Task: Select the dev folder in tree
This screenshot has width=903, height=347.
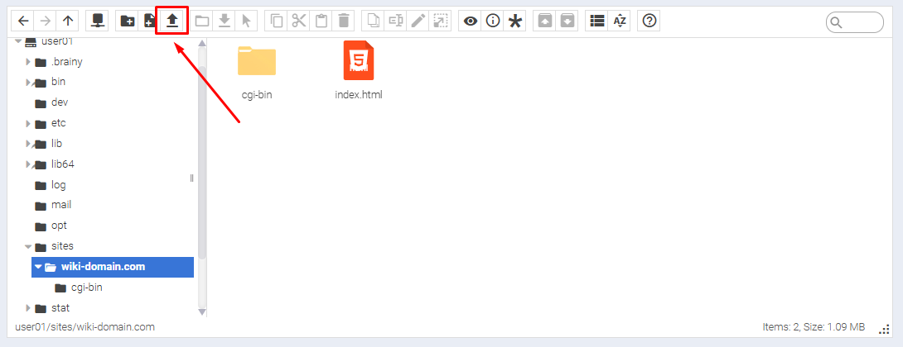Action: 60,102
